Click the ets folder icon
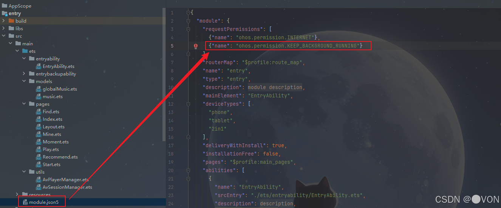Viewport: 501px width, 208px height. 25,51
